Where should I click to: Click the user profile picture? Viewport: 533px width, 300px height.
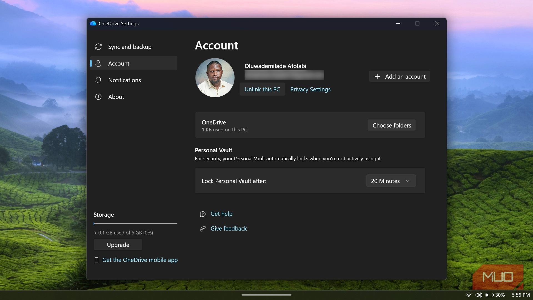tap(215, 77)
